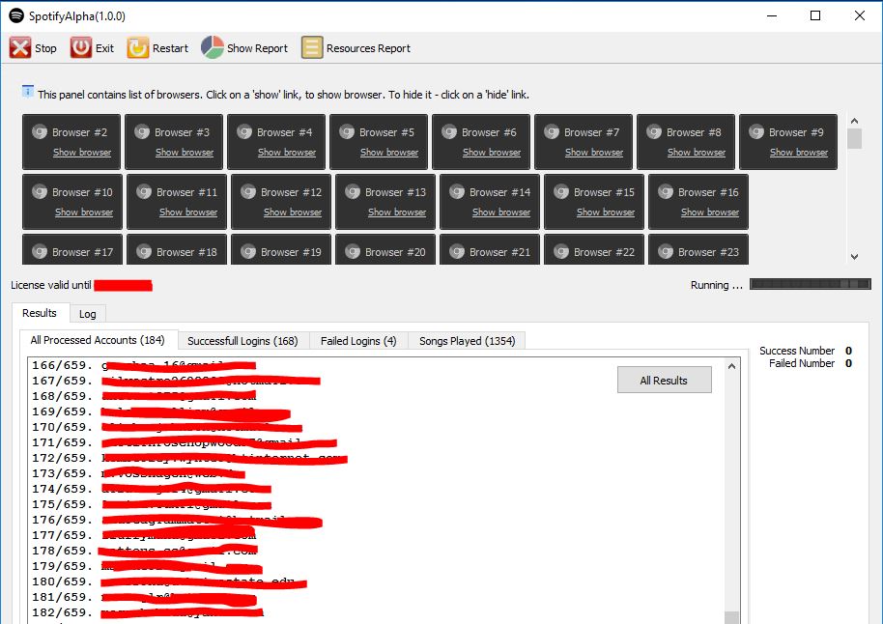Click Show browser link for Browser #5
883x624 pixels.
[x=389, y=152]
